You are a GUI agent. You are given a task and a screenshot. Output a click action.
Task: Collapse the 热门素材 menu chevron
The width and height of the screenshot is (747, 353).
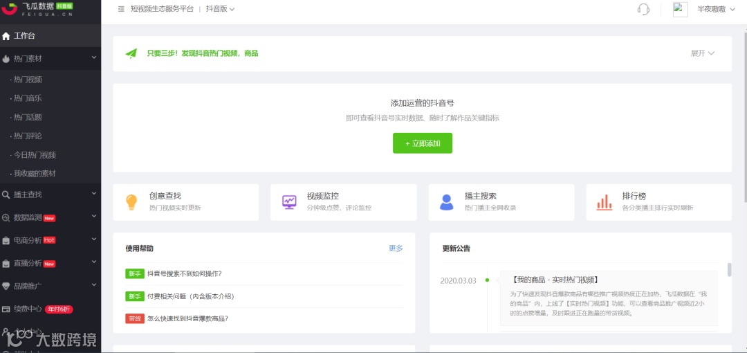(94, 57)
